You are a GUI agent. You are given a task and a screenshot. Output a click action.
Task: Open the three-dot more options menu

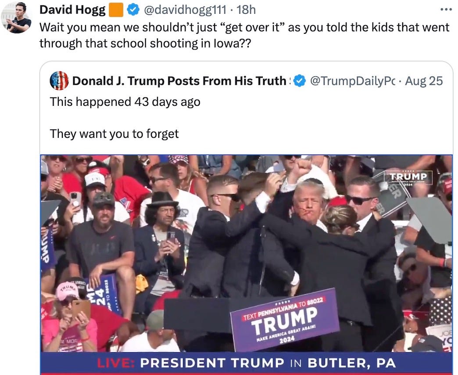click(x=446, y=10)
